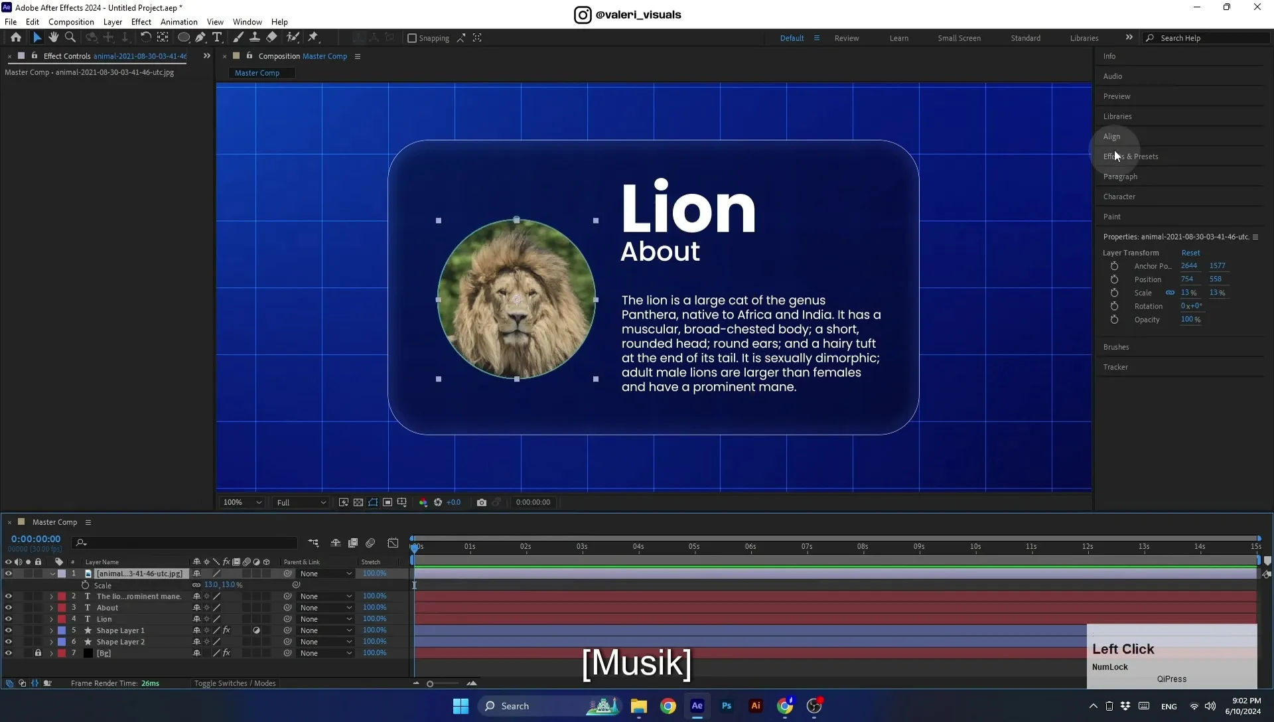Select the Puppet Pin tool
1274x722 pixels.
click(x=313, y=38)
